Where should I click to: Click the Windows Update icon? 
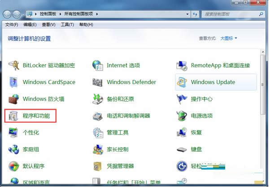tap(182, 82)
